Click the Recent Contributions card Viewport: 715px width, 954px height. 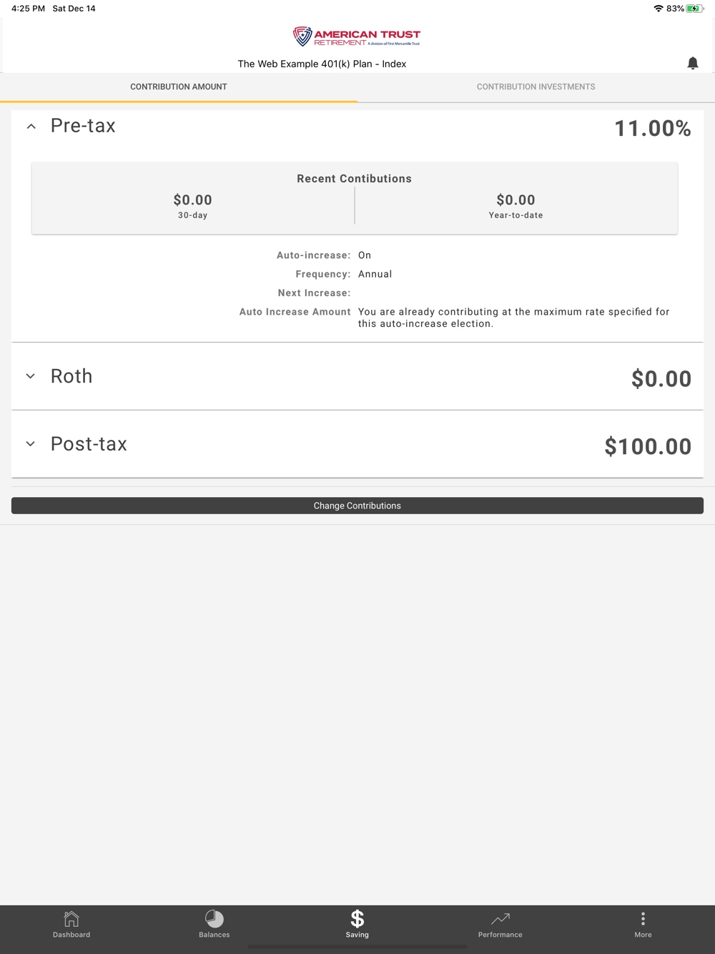(355, 198)
